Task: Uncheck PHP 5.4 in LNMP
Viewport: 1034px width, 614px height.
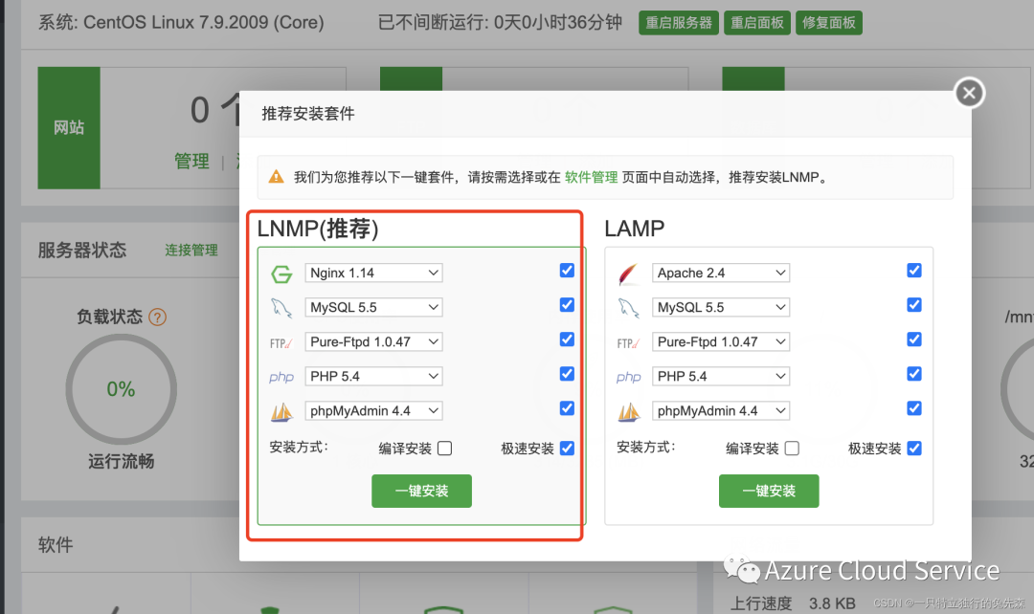Action: pos(567,374)
